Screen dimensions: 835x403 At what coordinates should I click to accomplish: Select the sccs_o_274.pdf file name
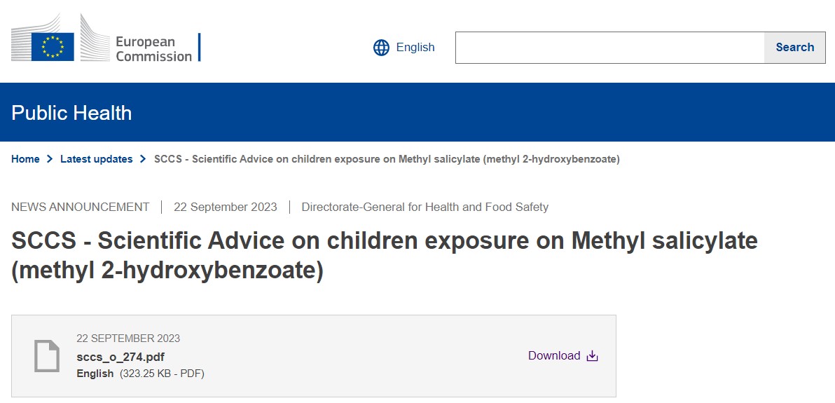click(x=120, y=357)
